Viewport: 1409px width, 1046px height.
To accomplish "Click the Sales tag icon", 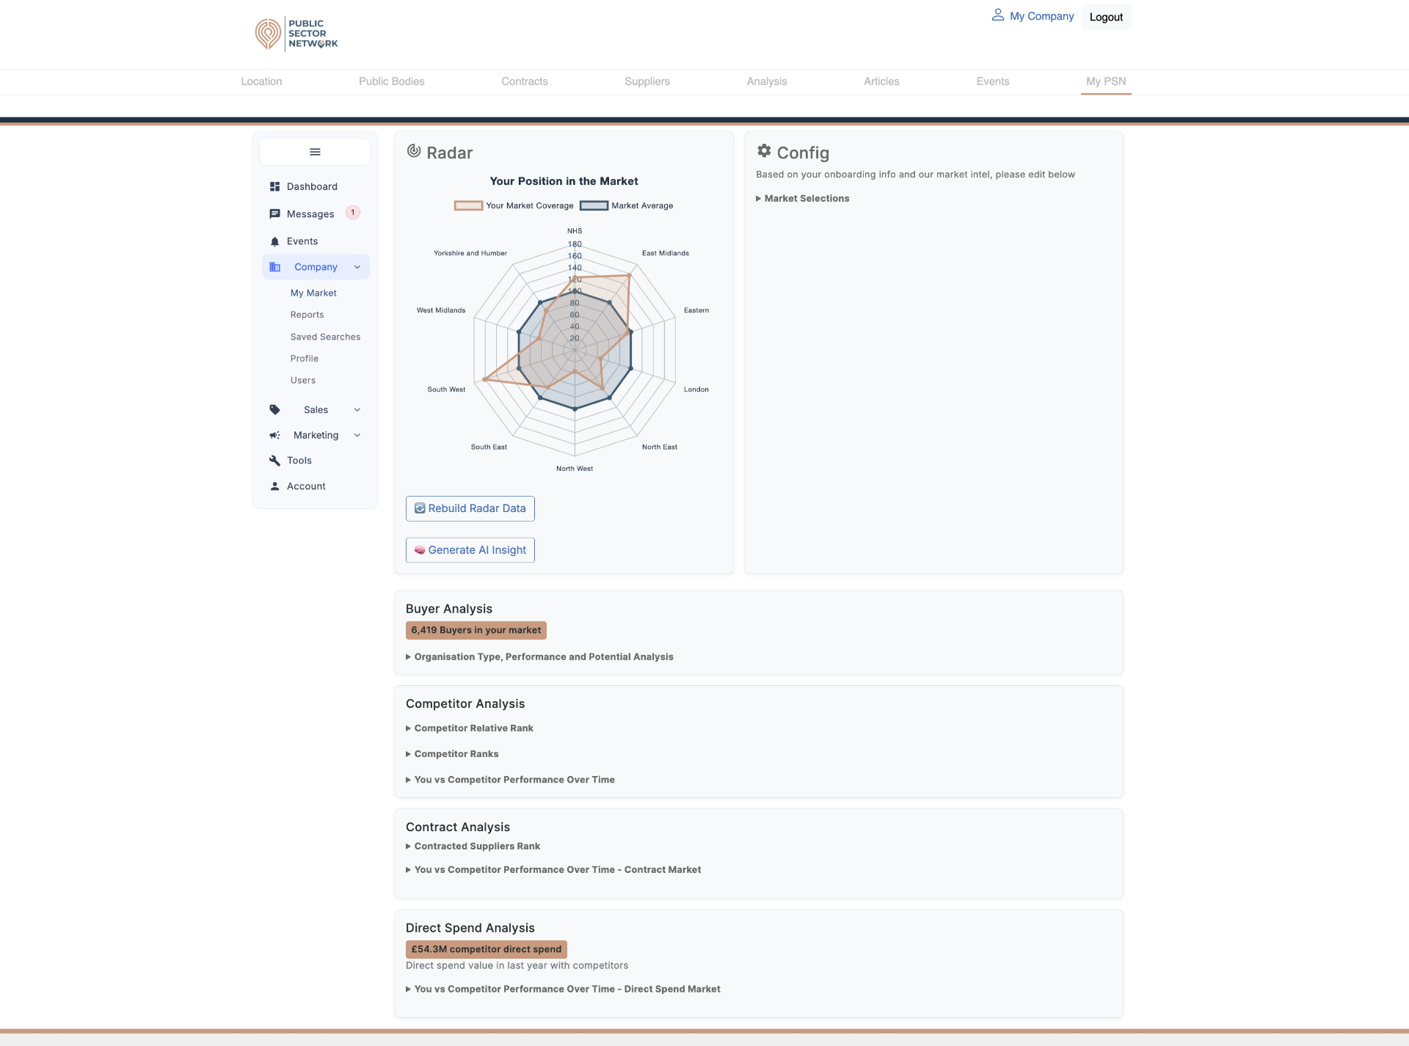I will click(274, 410).
